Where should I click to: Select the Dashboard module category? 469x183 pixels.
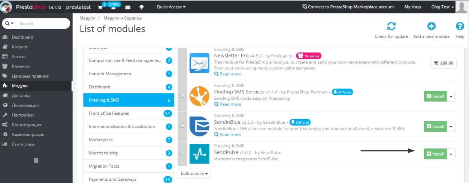(x=128, y=87)
